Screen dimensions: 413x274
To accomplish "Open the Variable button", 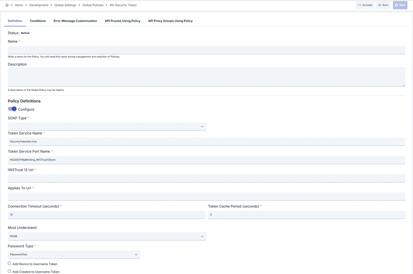I will point(365,5).
